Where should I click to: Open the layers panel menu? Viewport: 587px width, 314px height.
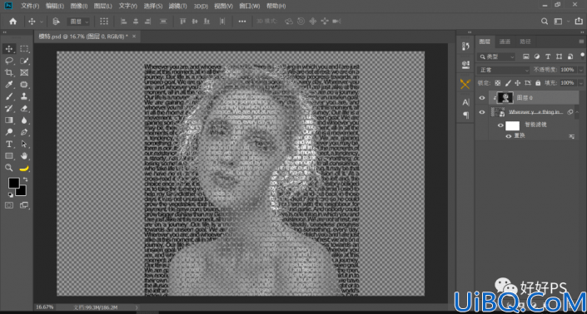point(581,42)
